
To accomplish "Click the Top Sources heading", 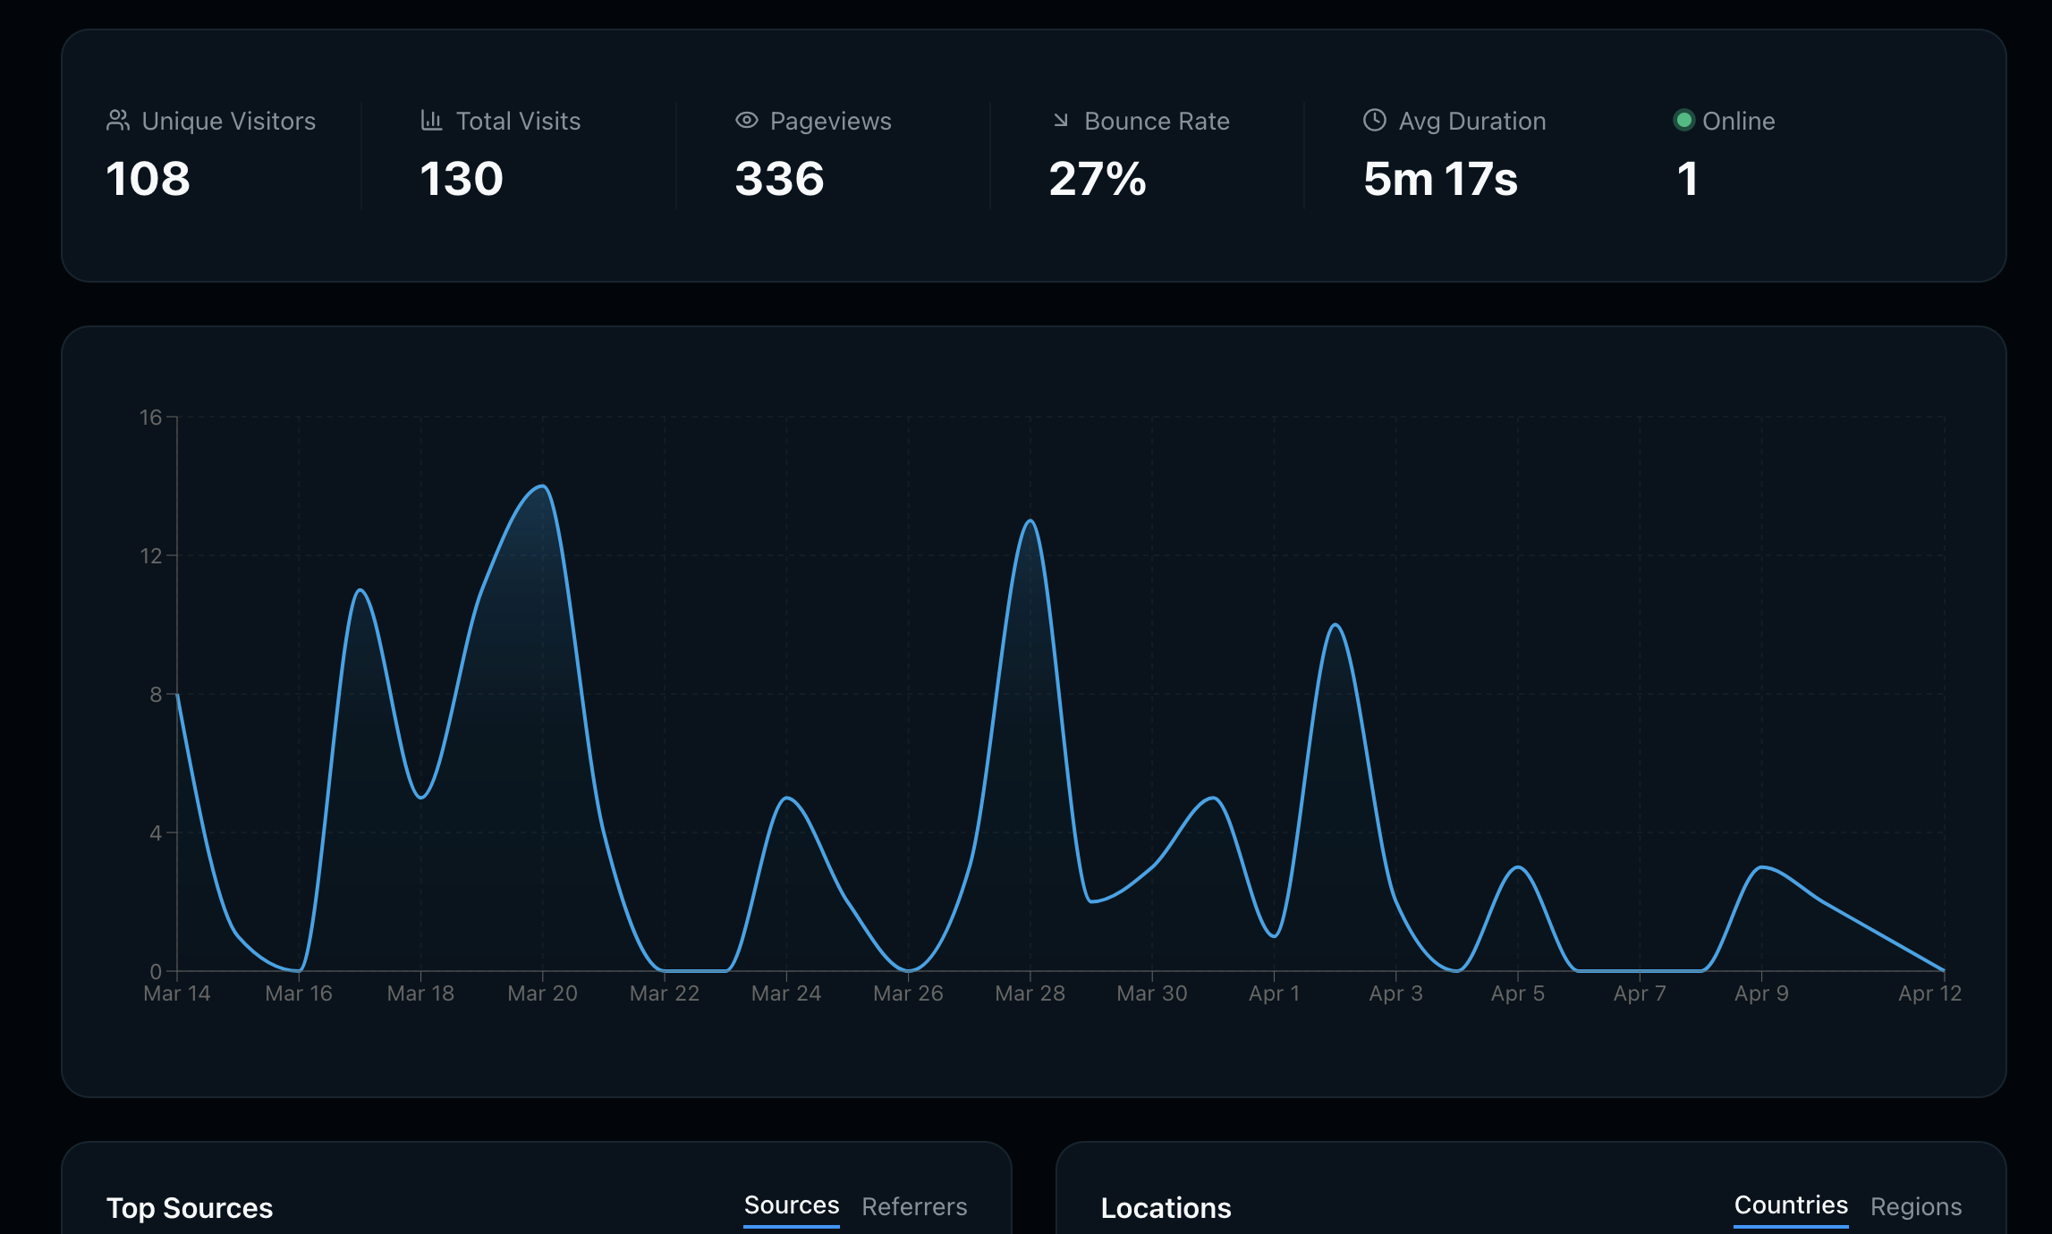I will tap(190, 1208).
